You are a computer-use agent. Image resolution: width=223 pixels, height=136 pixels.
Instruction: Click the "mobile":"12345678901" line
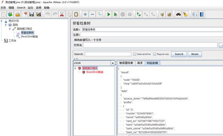[140, 114]
